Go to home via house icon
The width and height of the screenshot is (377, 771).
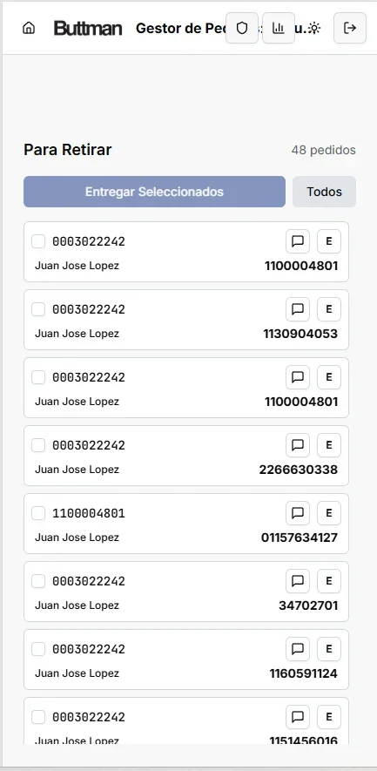point(29,28)
